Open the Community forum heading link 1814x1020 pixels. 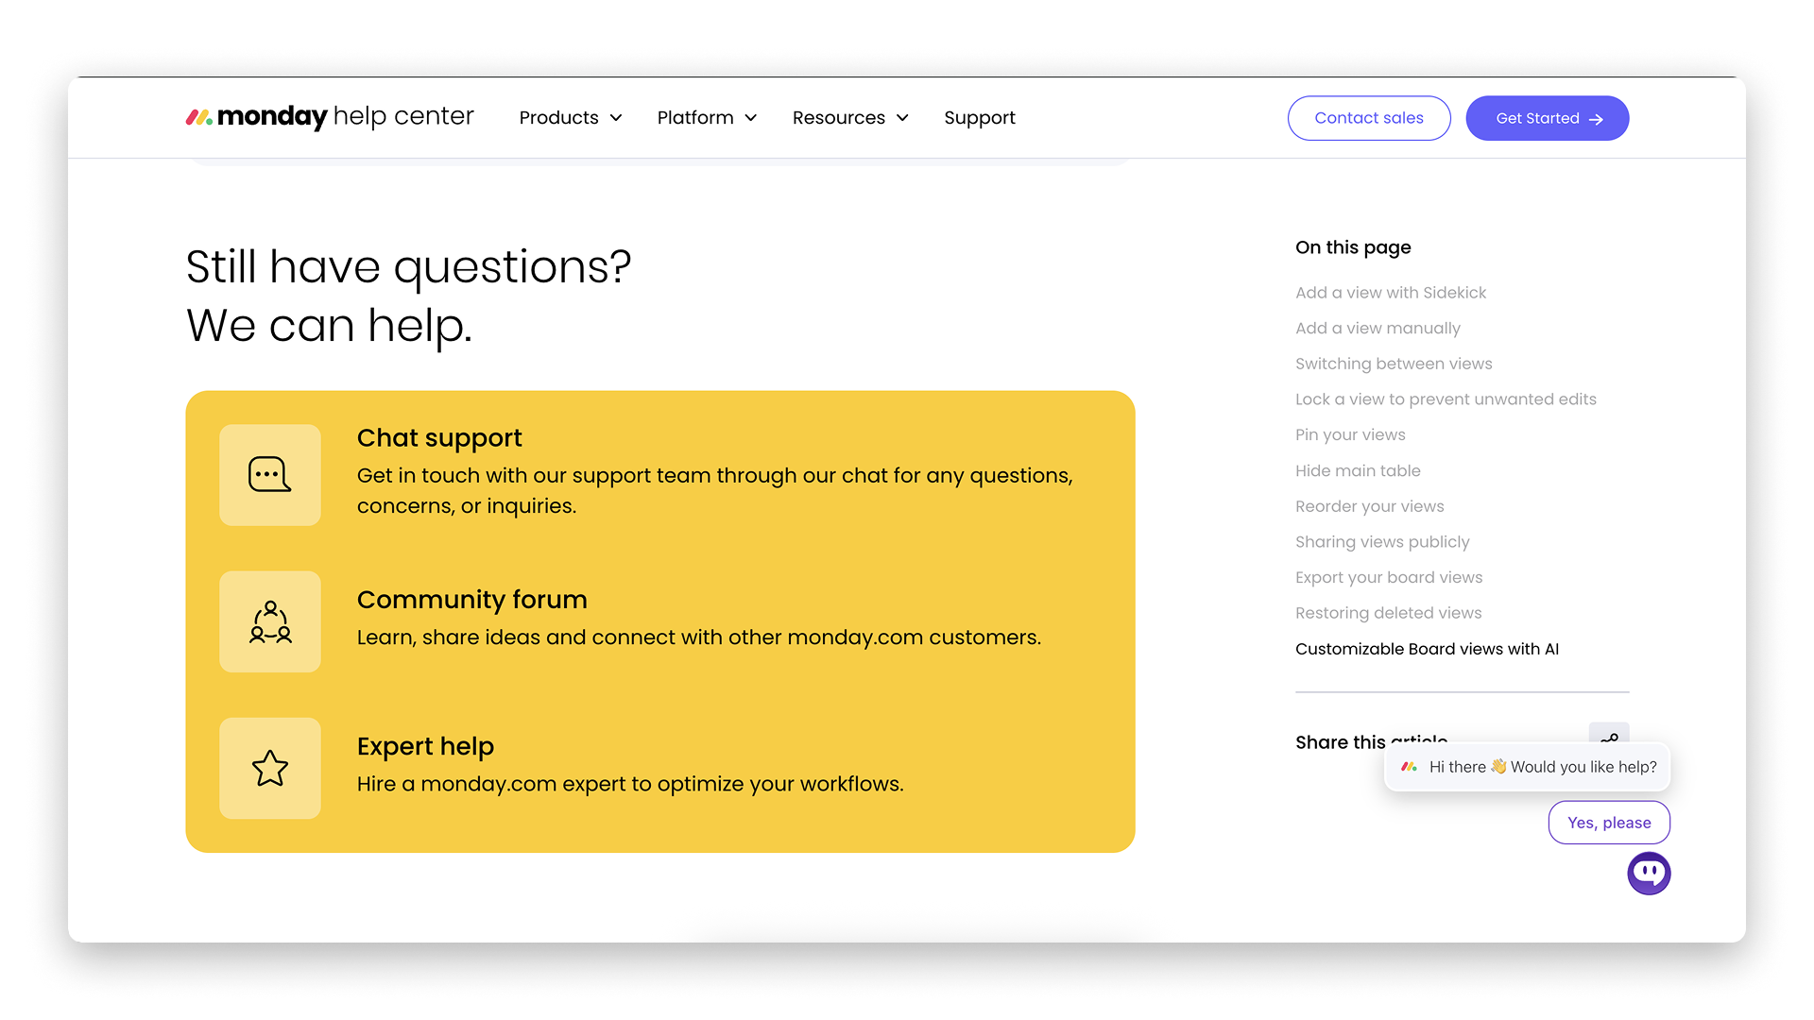472,600
